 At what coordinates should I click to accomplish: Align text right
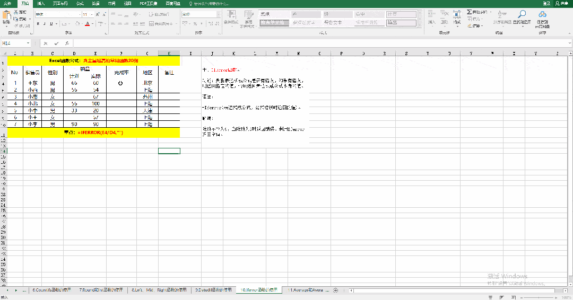(126, 24)
